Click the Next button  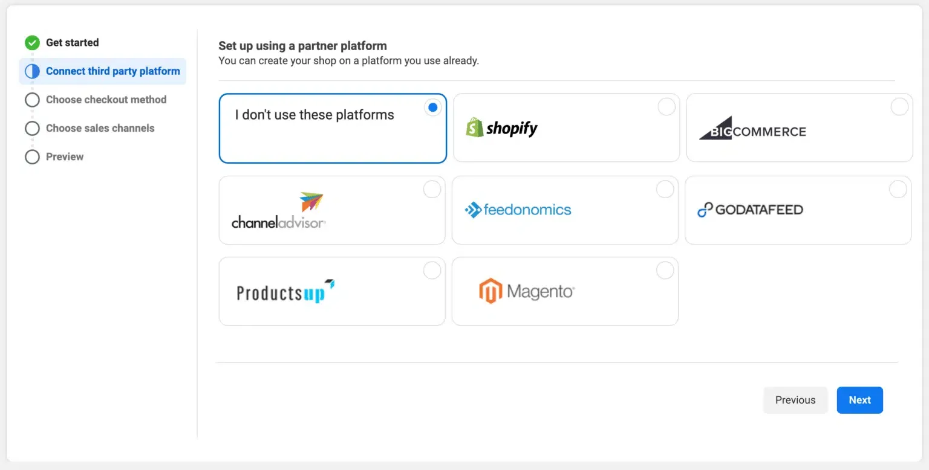(859, 400)
